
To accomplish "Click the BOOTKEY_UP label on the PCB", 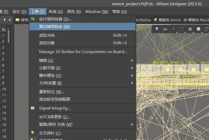I will pyautogui.click(x=163, y=62).
